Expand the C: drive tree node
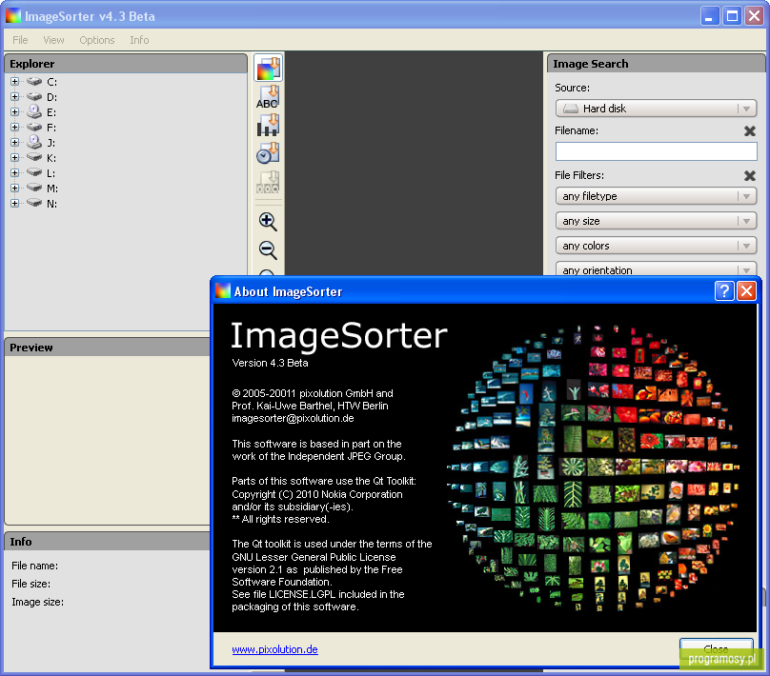Image resolution: width=770 pixels, height=676 pixels. [x=14, y=82]
